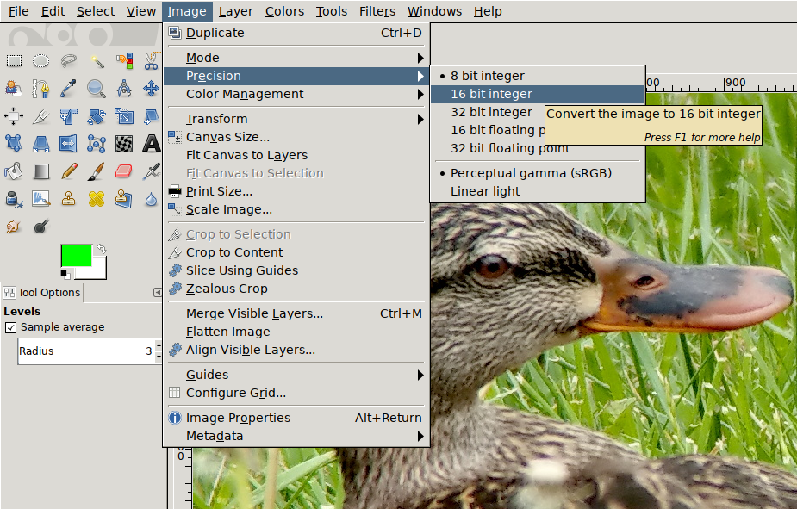Select the Rectangle Select tool
Screen dimensions: 797x509
[x=14, y=60]
